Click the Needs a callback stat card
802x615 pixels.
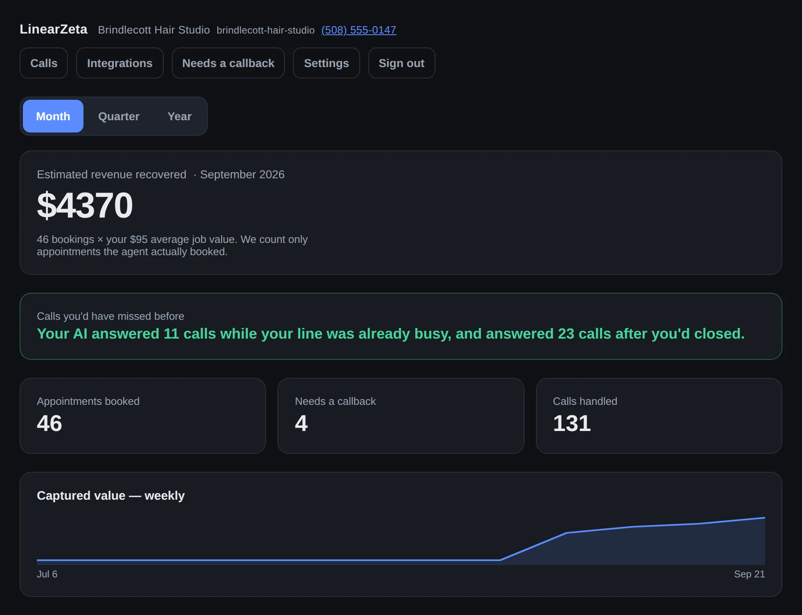click(401, 416)
